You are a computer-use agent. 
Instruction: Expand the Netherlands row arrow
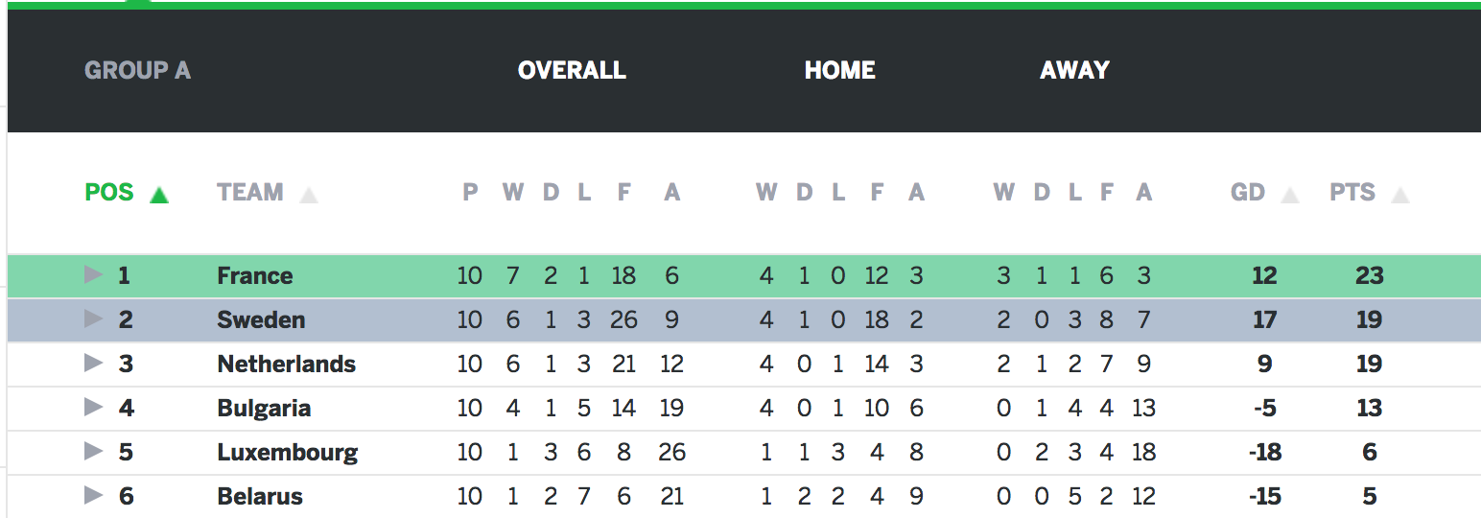93,364
